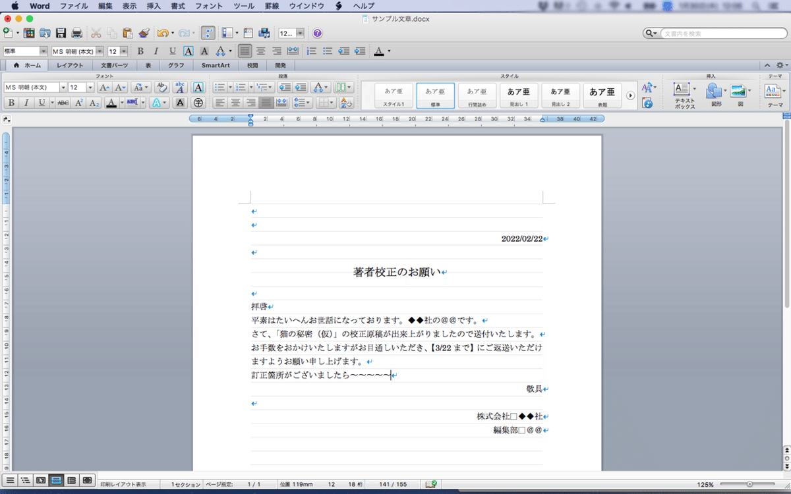Click font color swatch in ribbon
The width and height of the screenshot is (791, 494).
111,103
